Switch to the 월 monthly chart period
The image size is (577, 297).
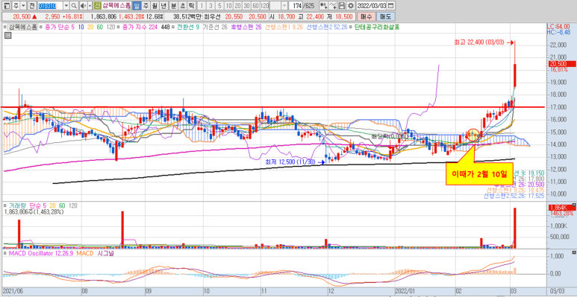155,6
